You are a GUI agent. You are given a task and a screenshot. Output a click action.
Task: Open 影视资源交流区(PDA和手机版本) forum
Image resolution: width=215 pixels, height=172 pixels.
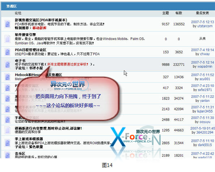(x=41, y=20)
